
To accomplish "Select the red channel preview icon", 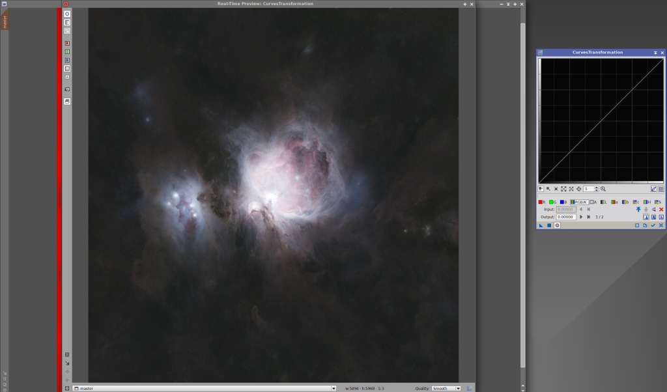I will click(x=67, y=43).
